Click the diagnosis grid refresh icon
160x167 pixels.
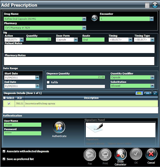(x=155, y=93)
